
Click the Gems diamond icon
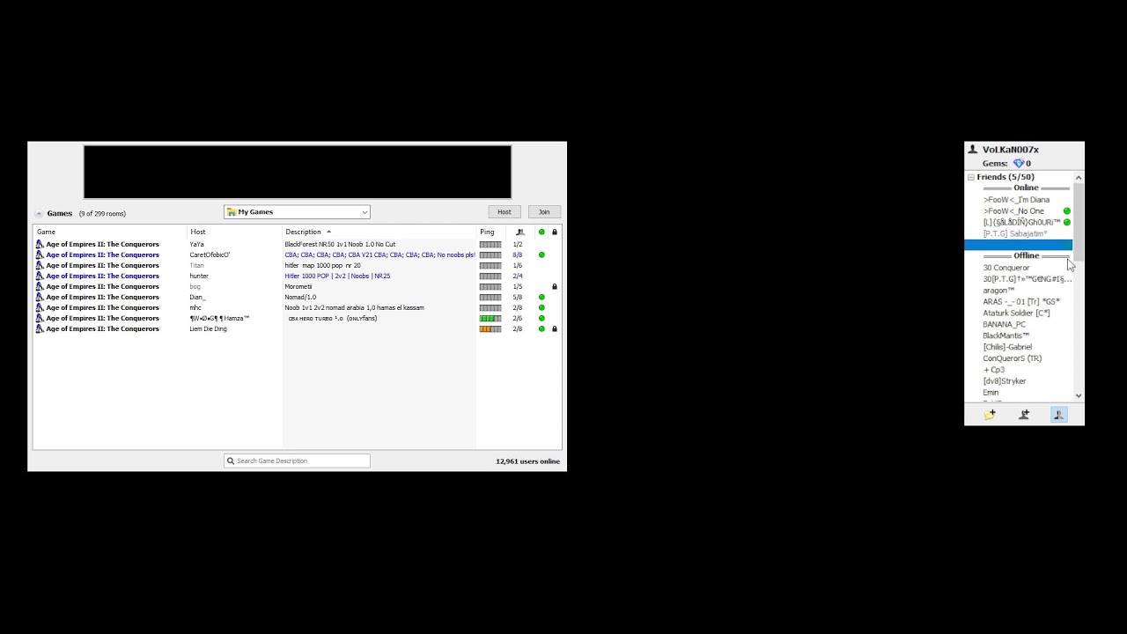(1019, 163)
